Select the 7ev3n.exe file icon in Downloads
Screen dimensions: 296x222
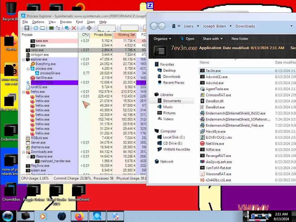tap(202, 71)
